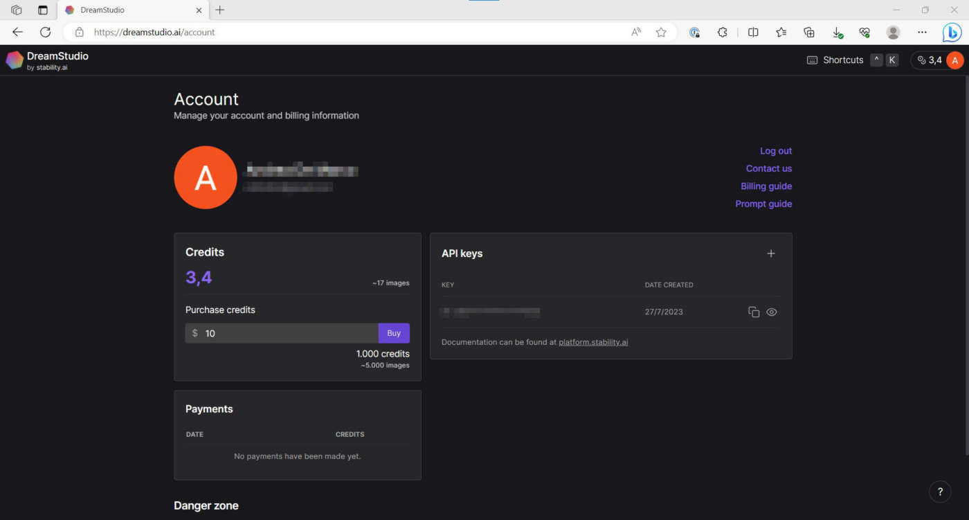Open browser downloads icon

pyautogui.click(x=837, y=32)
